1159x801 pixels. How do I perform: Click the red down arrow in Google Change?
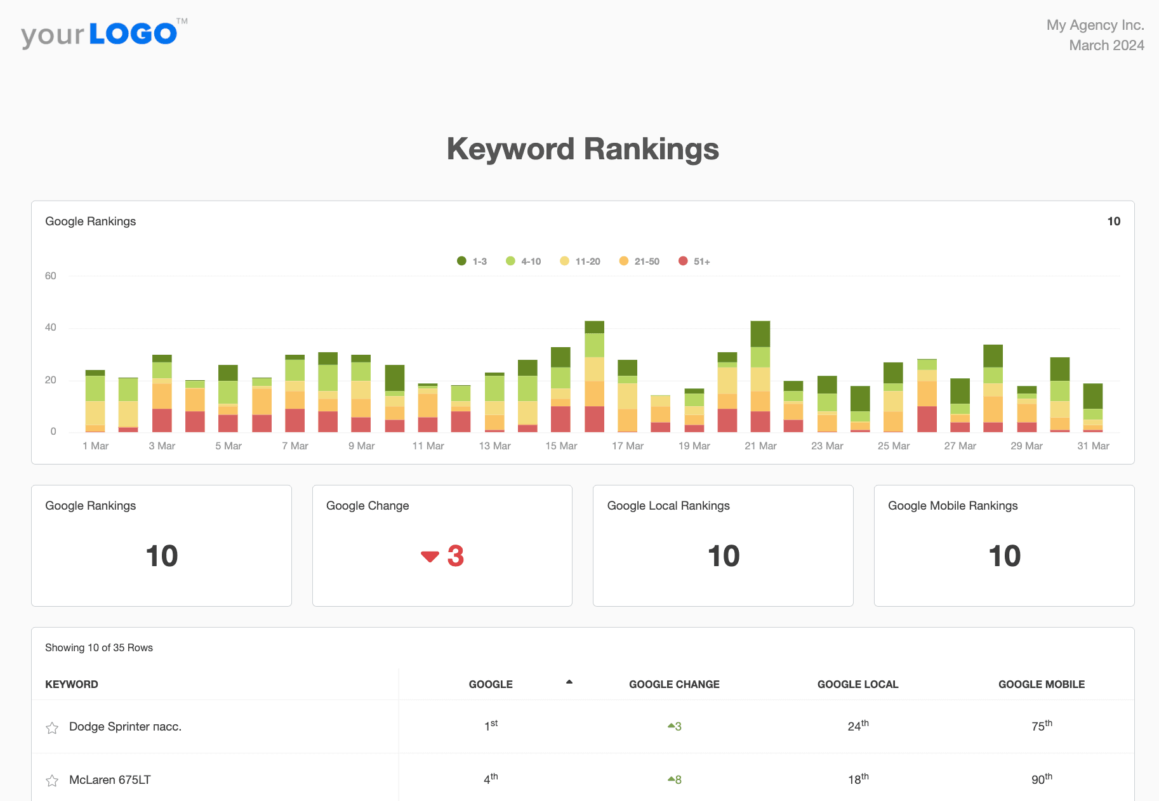coord(430,557)
